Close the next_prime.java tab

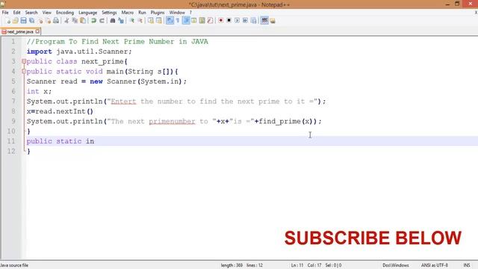[x=37, y=31]
